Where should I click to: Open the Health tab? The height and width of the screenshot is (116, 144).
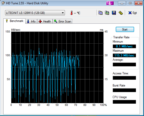pyautogui.click(x=45, y=21)
